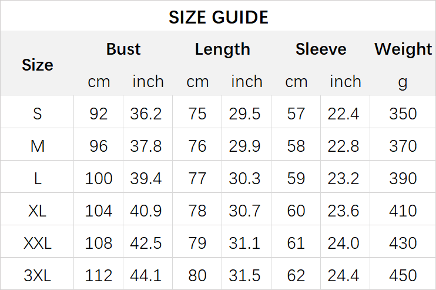
Task: Click the weight value 450 g
Action: [x=403, y=275]
